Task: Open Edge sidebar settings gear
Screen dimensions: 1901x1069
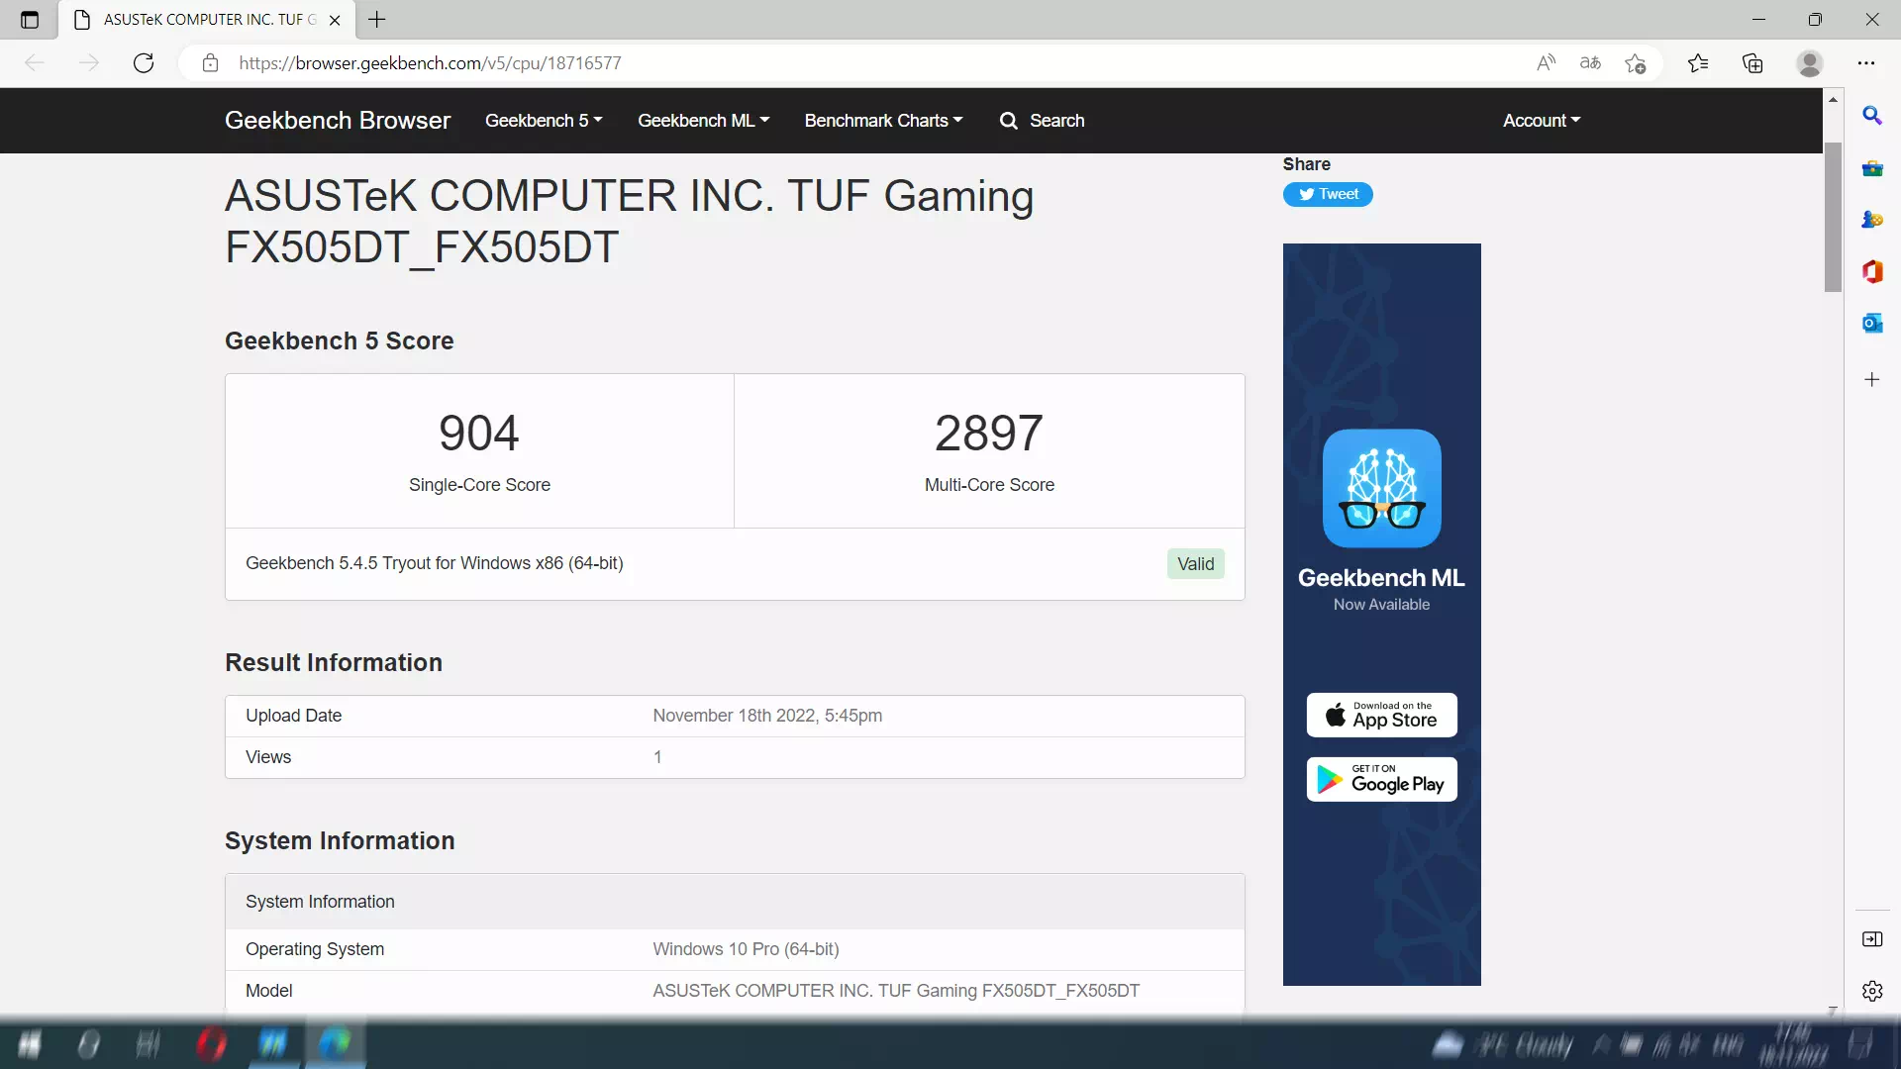Action: coord(1872,991)
